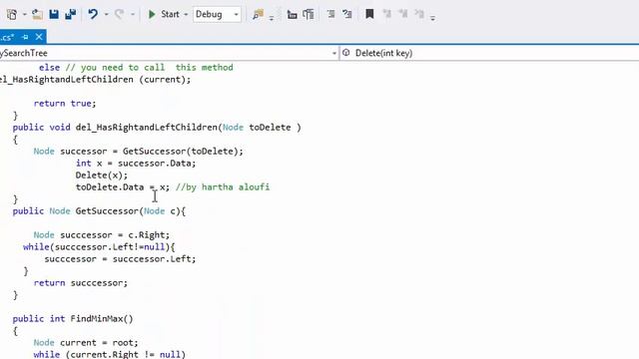639x359 pixels.
Task: Toggle a bookmark on the current line
Action: point(369,14)
